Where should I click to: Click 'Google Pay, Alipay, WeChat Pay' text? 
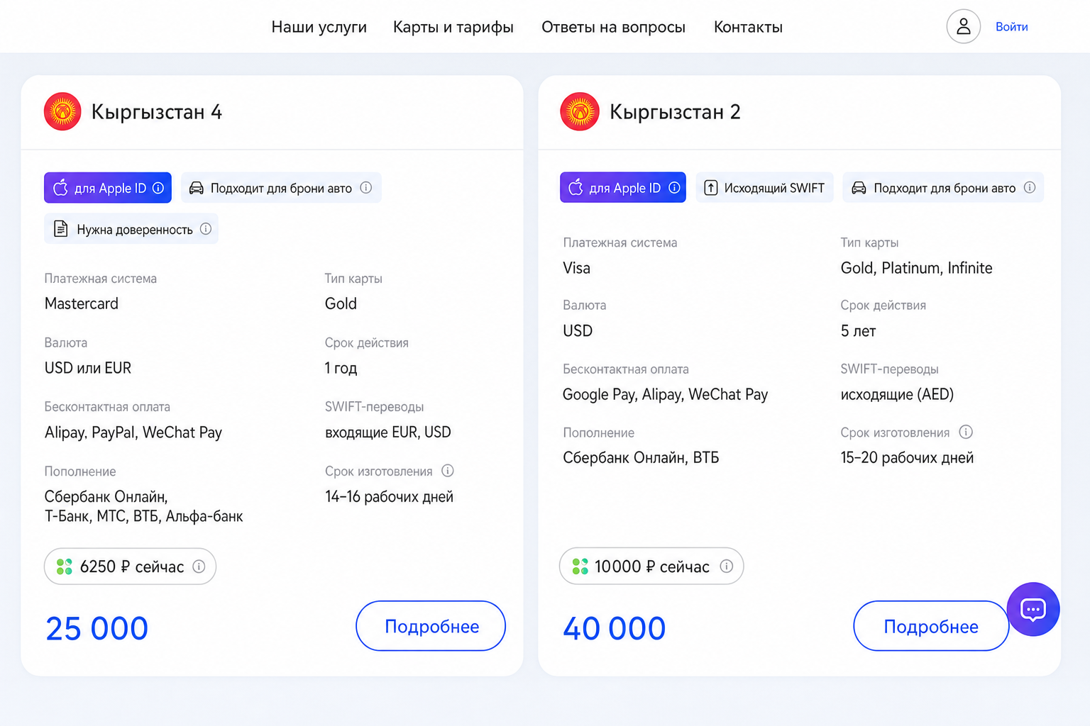665,394
